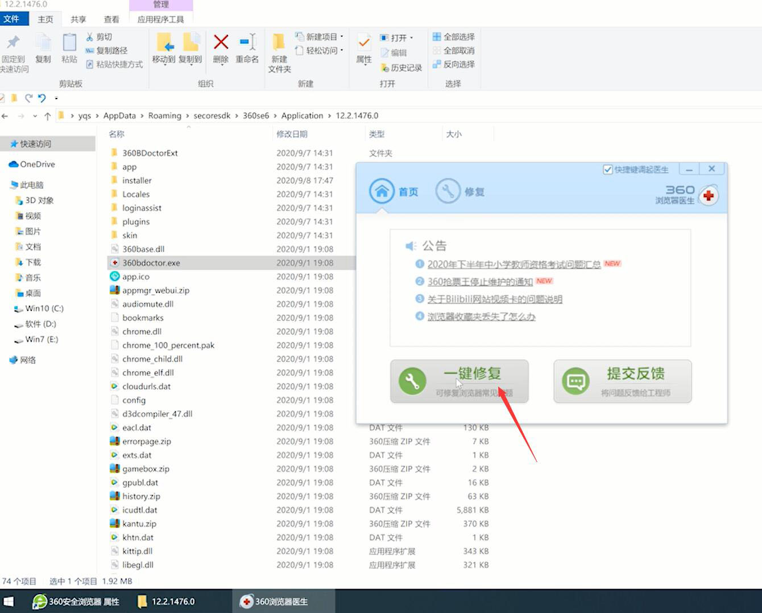Open the 浏览器收藏夹丢失了怎么办 link
The width and height of the screenshot is (762, 613).
[x=481, y=316]
